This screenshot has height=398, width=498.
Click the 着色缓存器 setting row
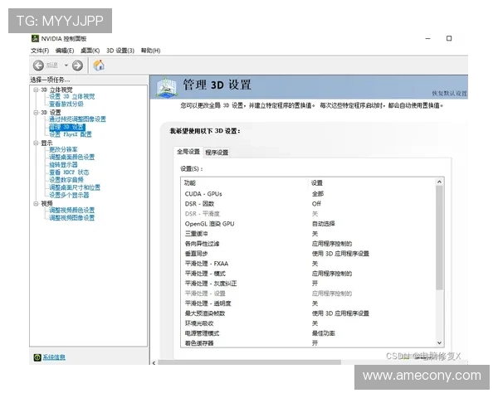tap(308, 343)
